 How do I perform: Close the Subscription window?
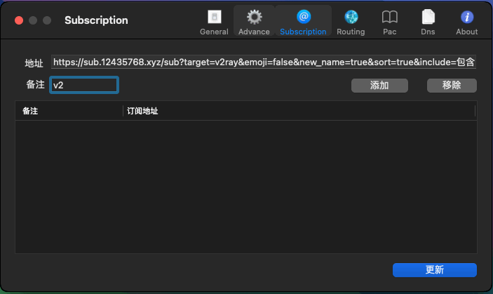coord(19,20)
